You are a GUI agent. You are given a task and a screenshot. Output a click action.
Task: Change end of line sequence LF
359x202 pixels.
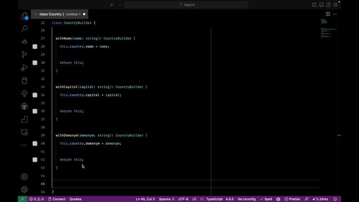pos(194,199)
